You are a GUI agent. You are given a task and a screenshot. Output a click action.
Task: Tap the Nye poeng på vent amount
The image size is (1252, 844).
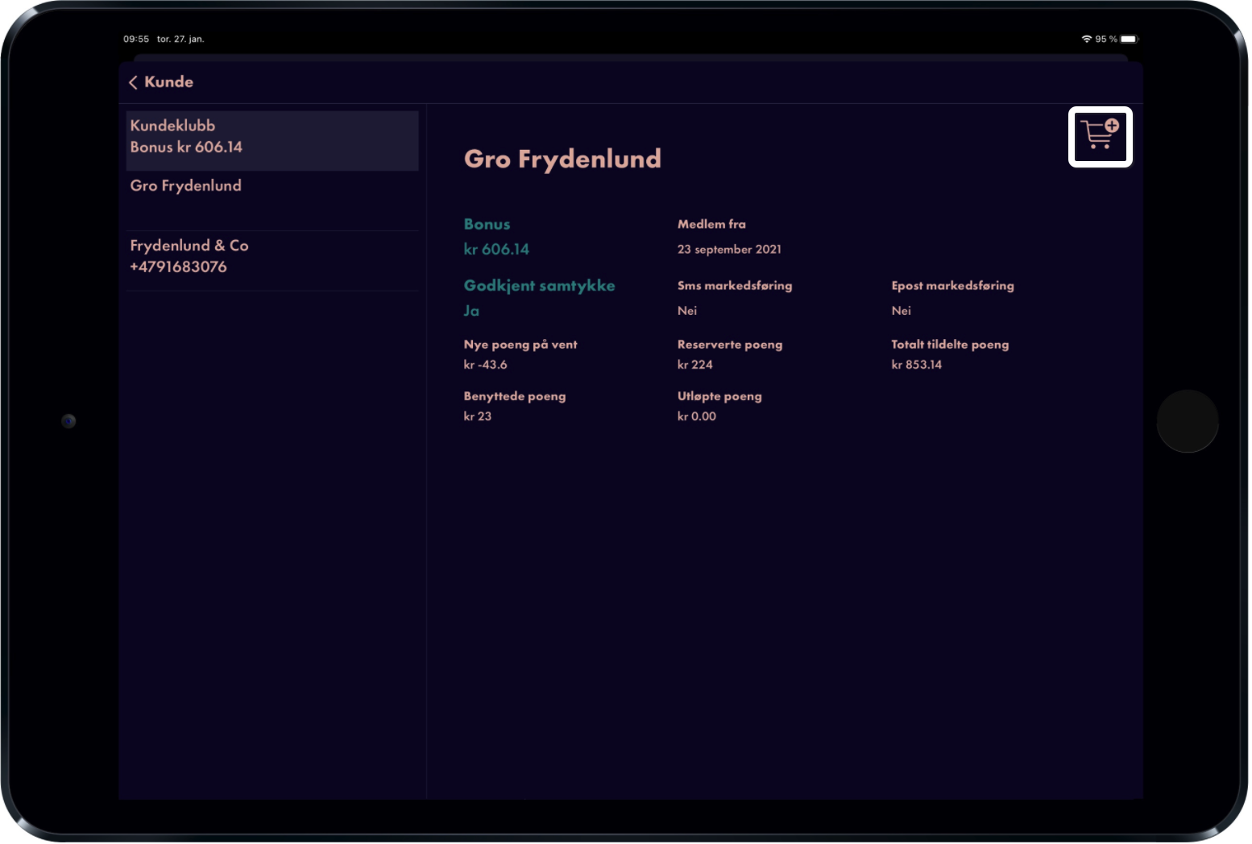tap(487, 365)
